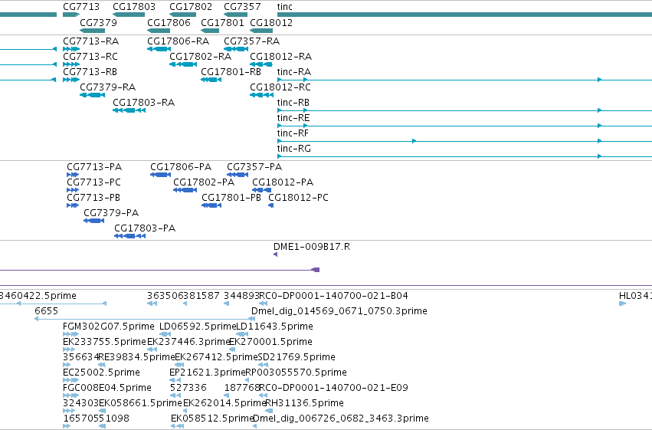Click transcript CG7357-RA label

tap(251, 41)
